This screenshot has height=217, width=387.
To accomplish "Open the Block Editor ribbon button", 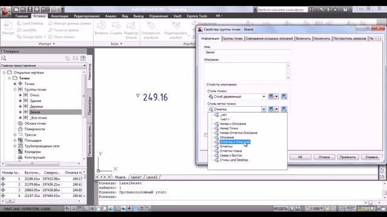I will [x=131, y=30].
